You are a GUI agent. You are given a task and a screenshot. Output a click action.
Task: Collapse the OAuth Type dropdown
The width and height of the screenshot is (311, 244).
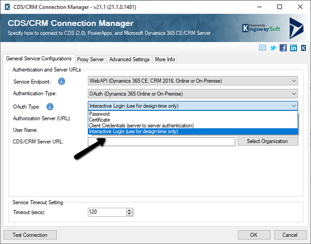(294, 106)
